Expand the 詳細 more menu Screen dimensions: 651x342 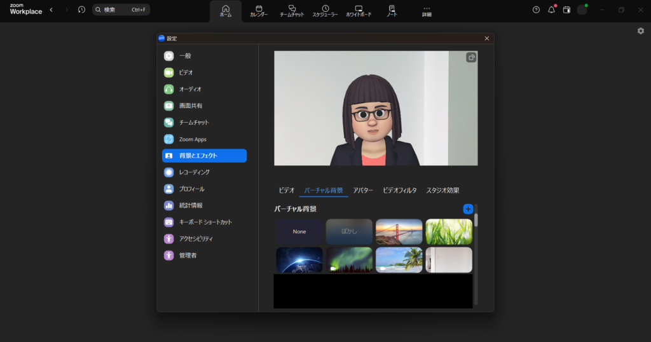point(427,11)
